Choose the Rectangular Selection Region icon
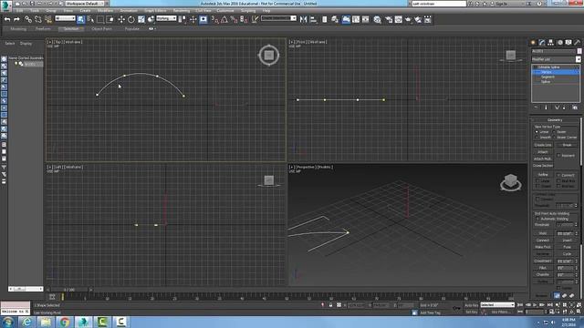Screen dimensions: 584x328 [100, 19]
